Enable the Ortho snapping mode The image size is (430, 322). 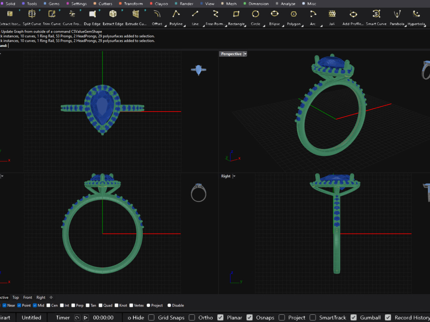point(192,317)
